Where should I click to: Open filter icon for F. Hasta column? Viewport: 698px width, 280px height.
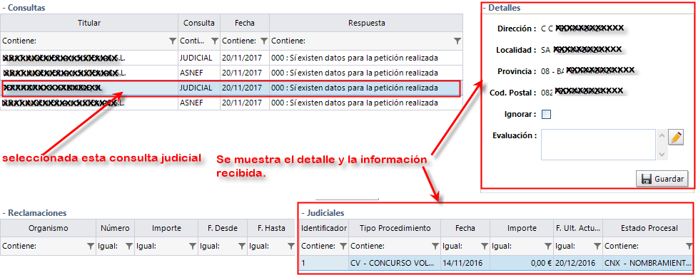pos(292,246)
